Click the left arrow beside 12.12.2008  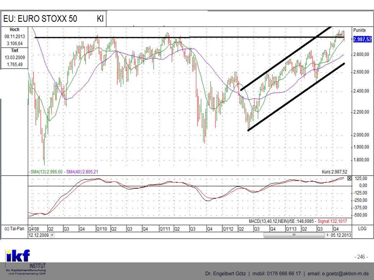(x=52, y=235)
